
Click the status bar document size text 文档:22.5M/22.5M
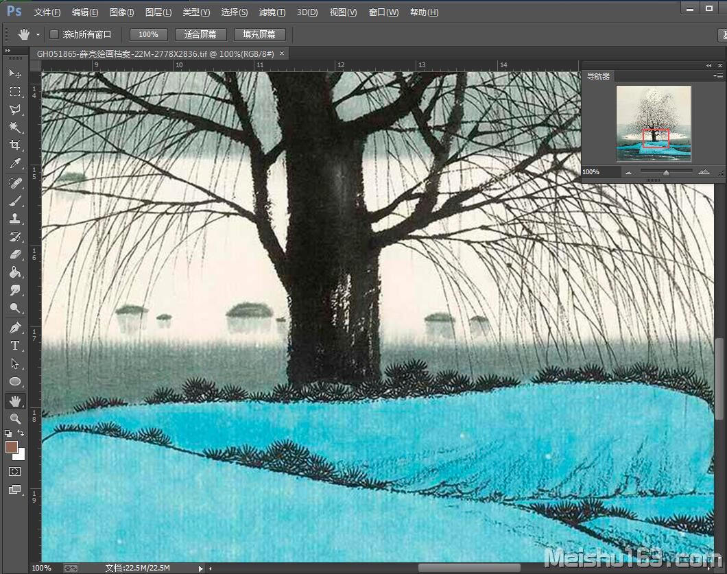click(x=138, y=568)
